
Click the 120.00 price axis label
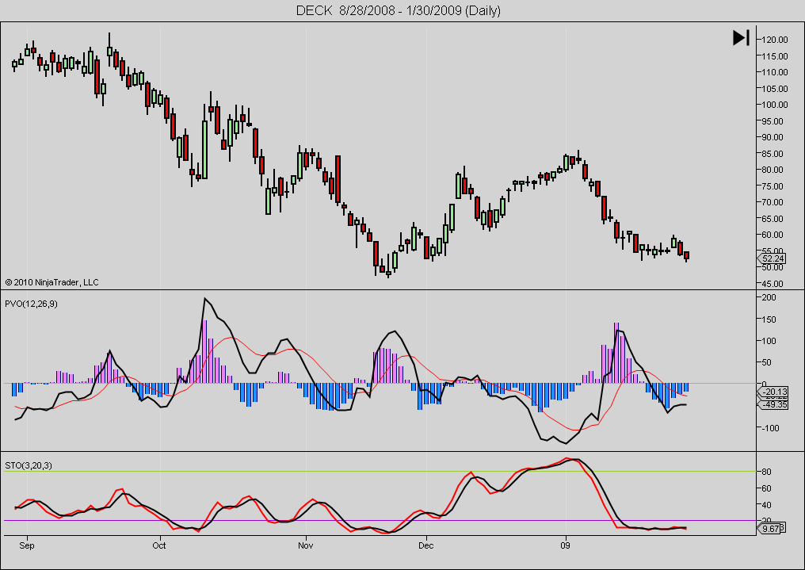775,40
